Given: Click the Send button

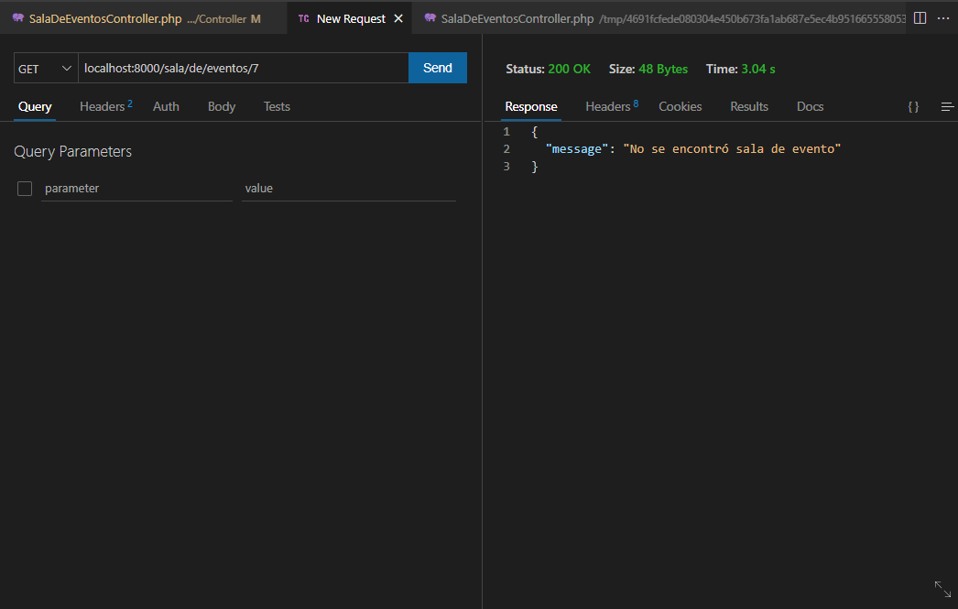Looking at the screenshot, I should tap(437, 67).
